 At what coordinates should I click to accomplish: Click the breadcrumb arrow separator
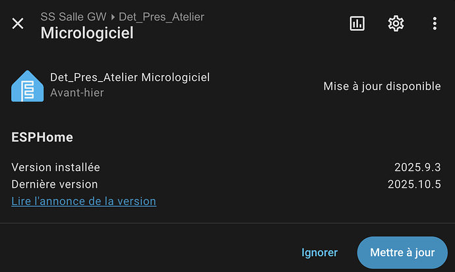(x=113, y=17)
